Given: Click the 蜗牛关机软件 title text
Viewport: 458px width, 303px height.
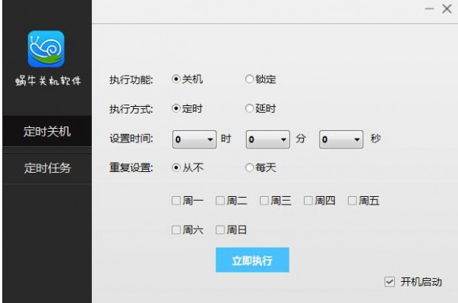Looking at the screenshot, I should pyautogui.click(x=48, y=81).
